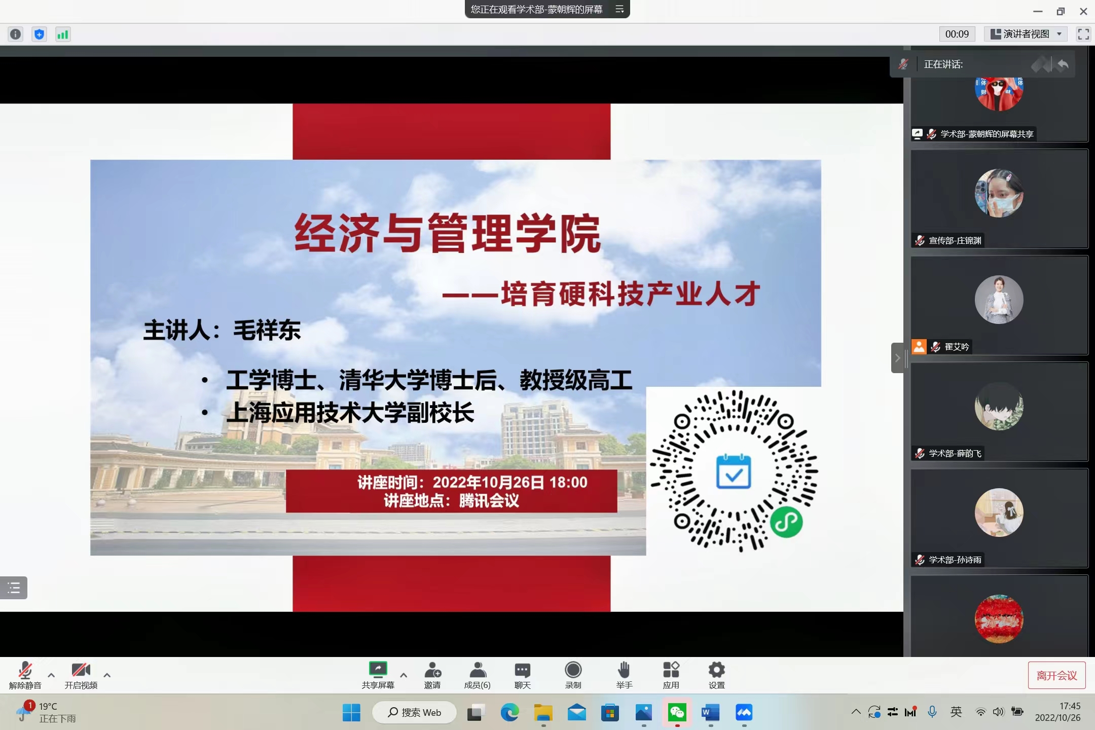
Task: Enter full screen mode
Action: point(1083,34)
